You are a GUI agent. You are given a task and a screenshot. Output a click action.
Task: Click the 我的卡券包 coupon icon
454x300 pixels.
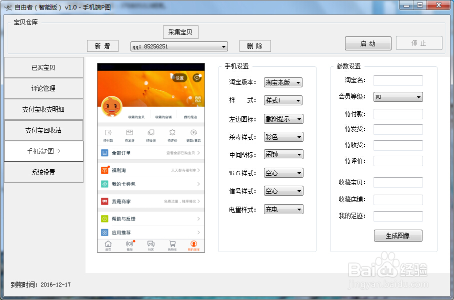(x=105, y=184)
